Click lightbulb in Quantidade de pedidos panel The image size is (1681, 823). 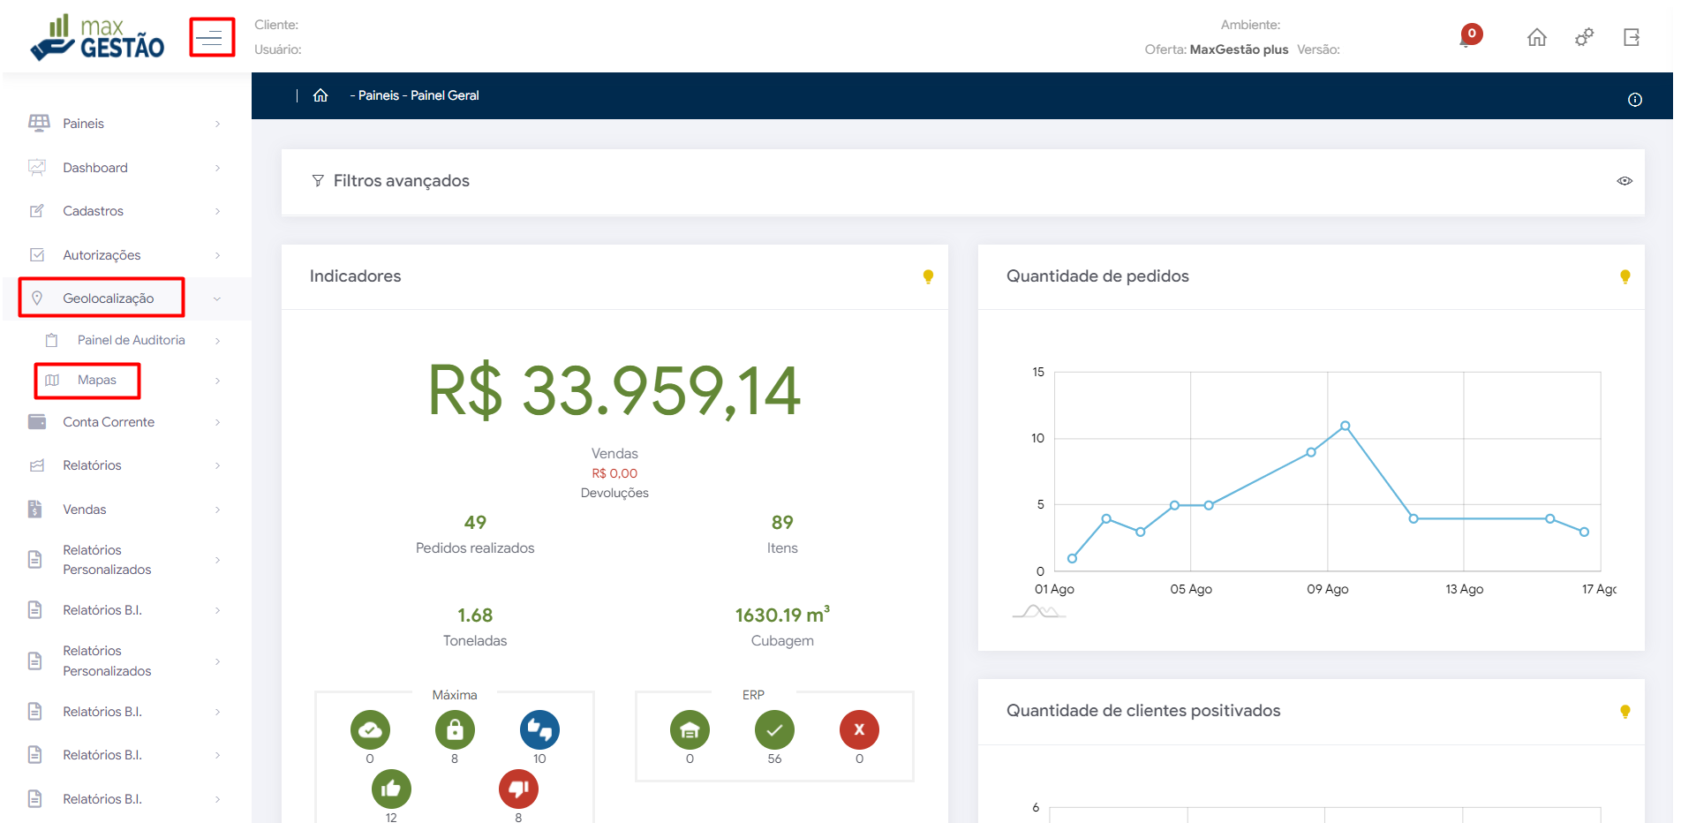(x=1624, y=276)
